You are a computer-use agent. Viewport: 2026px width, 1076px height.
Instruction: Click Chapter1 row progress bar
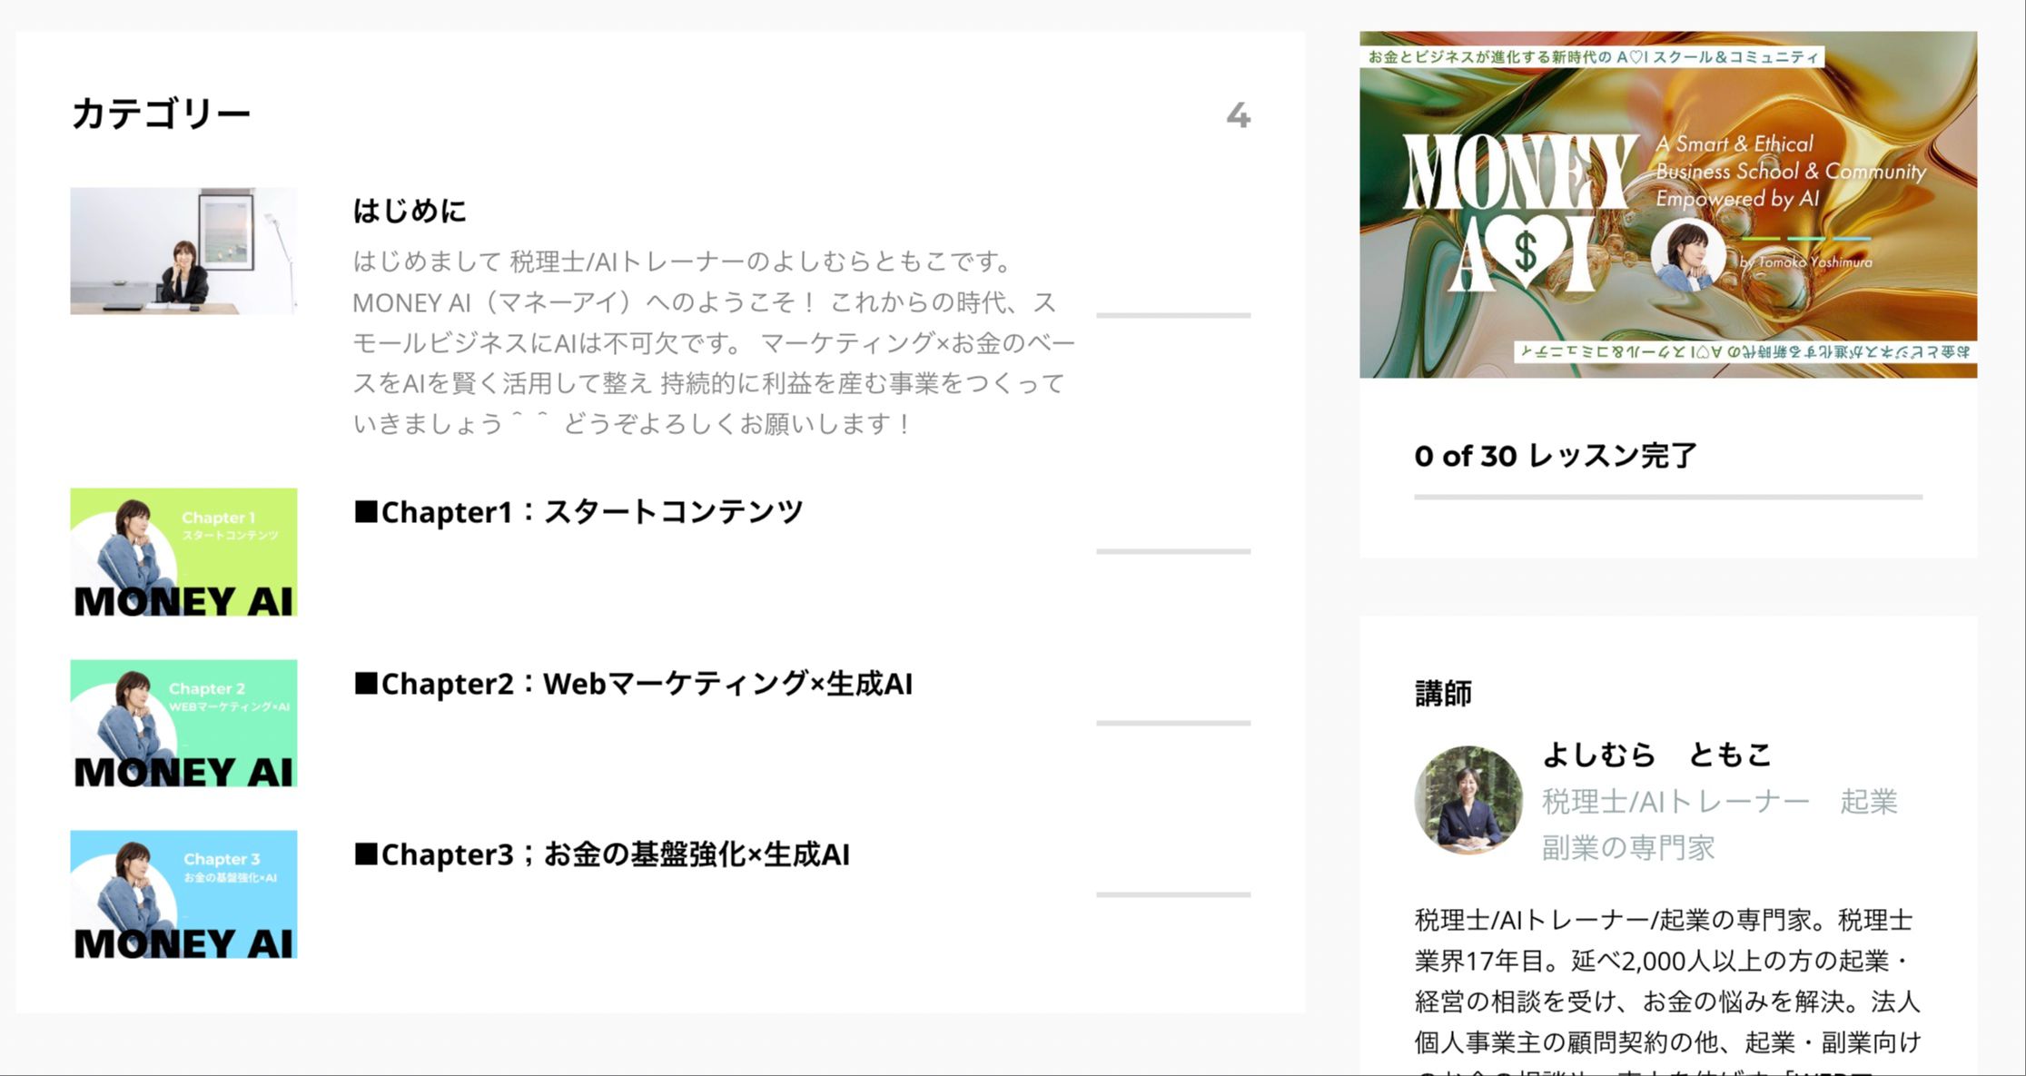1172,551
